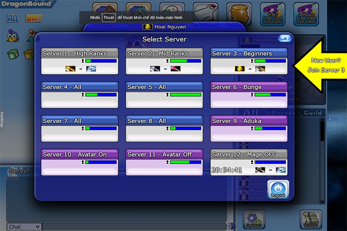Open the 4 Hours Free Cash icon

tap(306, 14)
